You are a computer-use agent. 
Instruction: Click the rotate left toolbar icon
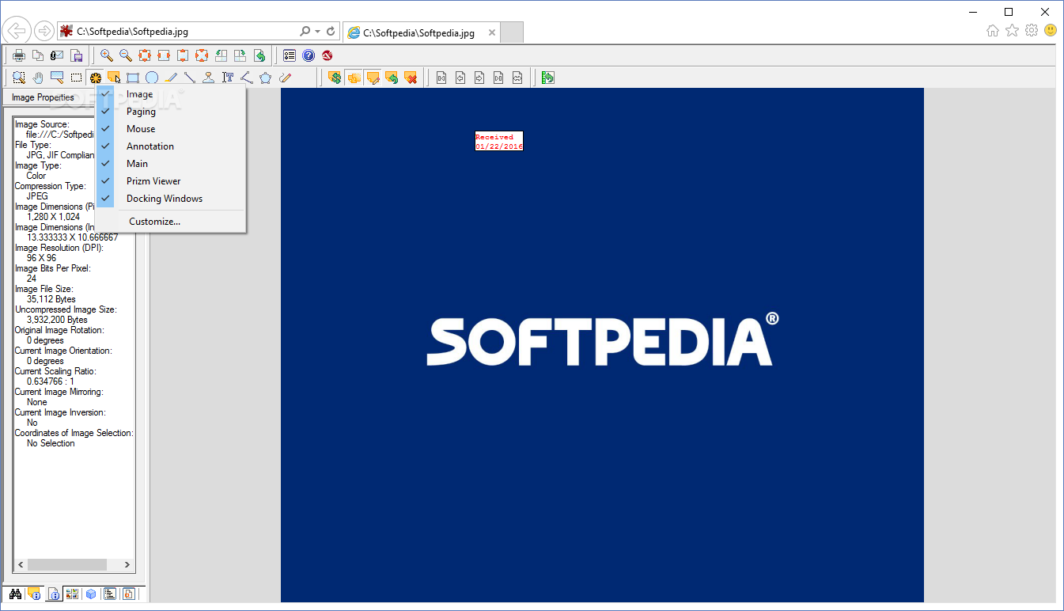[221, 55]
